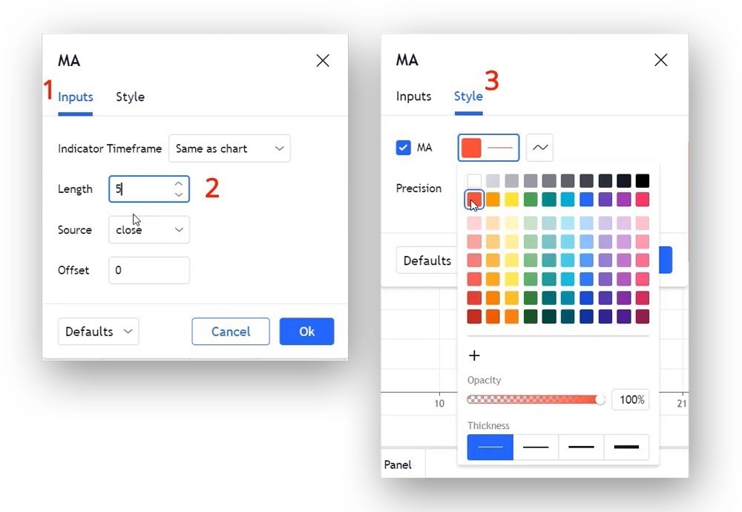Viewport: 742px width, 512px height.
Task: Select the thinnest line thickness option
Action: click(490, 447)
